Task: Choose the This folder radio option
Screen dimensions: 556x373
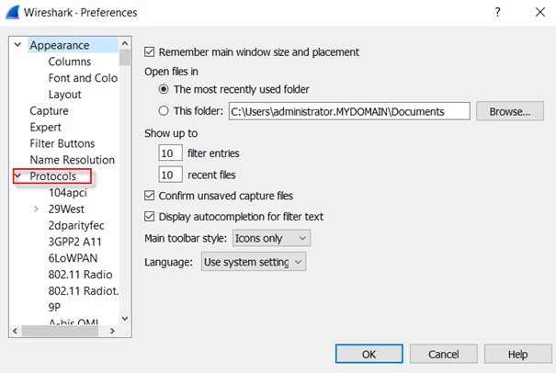Action: tap(165, 111)
